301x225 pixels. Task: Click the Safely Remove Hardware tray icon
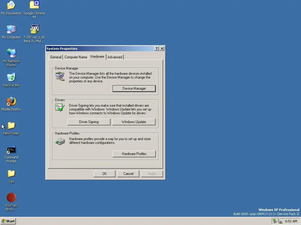[275, 221]
